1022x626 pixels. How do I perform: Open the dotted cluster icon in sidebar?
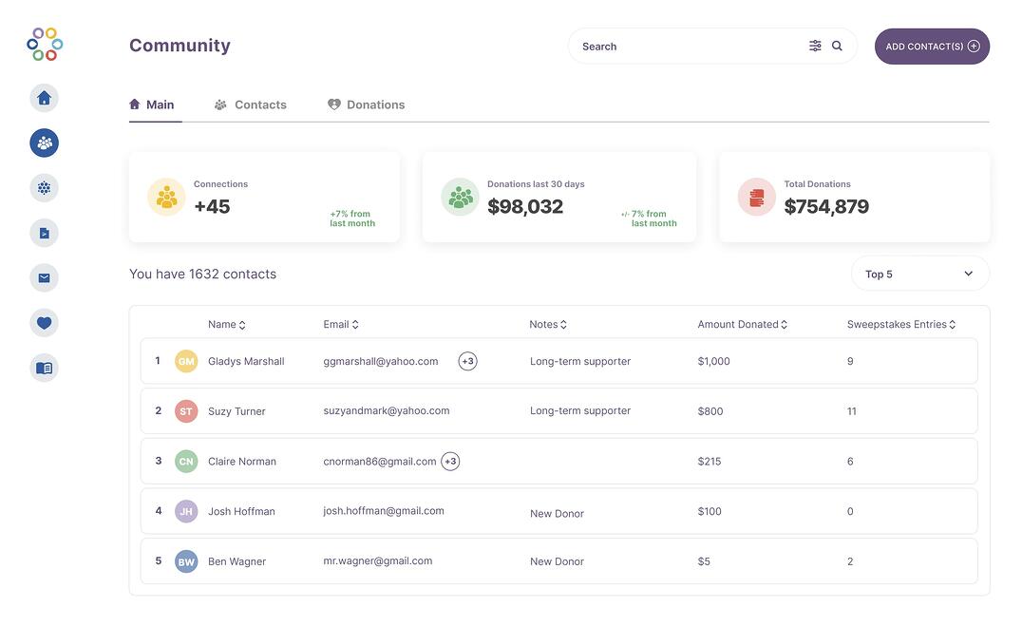(45, 188)
